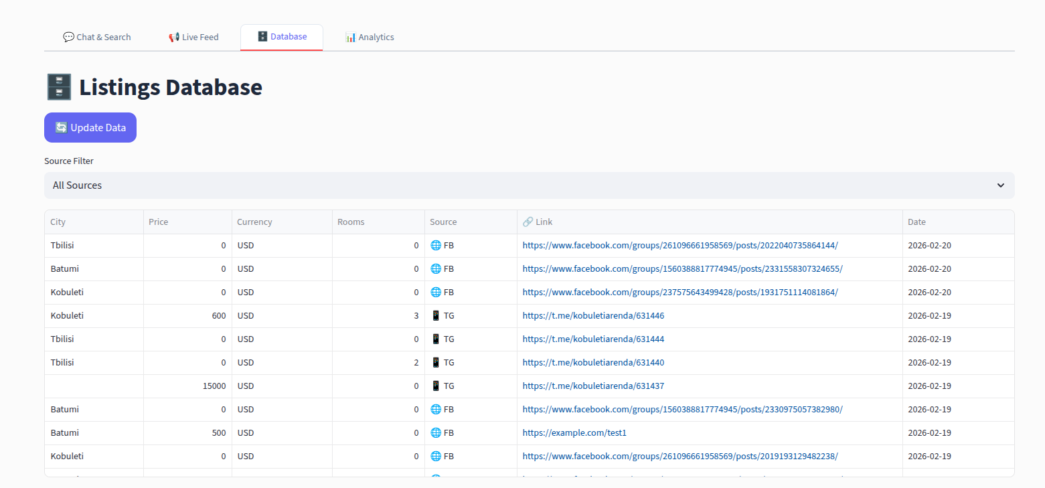Screen dimensions: 1045x488
Task: Click the Rooms column header
Action: point(351,222)
